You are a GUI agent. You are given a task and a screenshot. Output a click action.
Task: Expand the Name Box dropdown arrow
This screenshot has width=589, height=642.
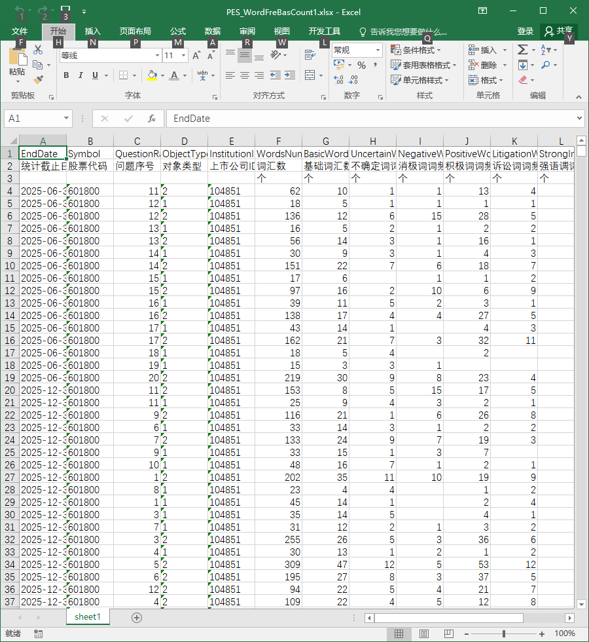(66, 119)
